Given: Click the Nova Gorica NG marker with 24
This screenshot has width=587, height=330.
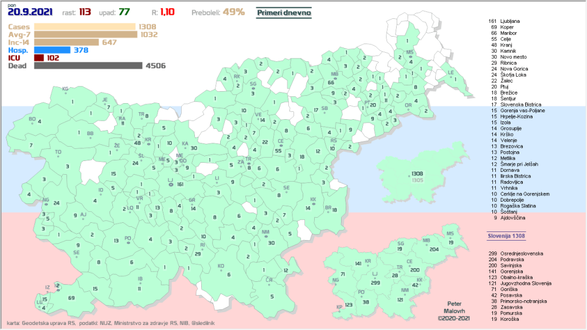Looking at the screenshot, I should point(47,202).
